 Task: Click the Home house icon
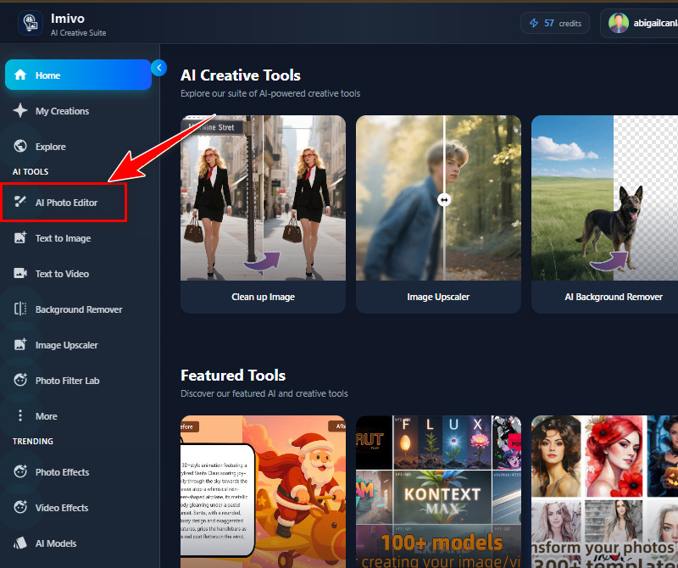pos(20,75)
